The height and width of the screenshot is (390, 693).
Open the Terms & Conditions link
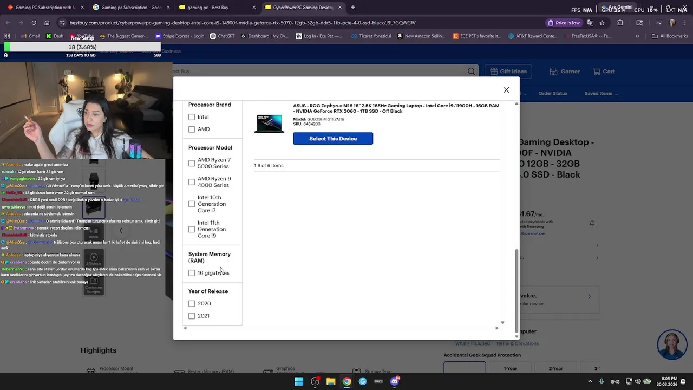(517, 343)
